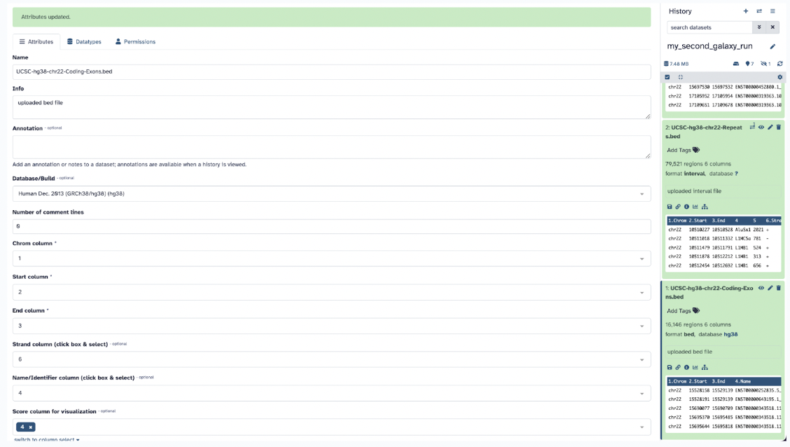This screenshot has width=790, height=447.
Task: Refresh the history with the sync icon
Action: click(x=779, y=64)
